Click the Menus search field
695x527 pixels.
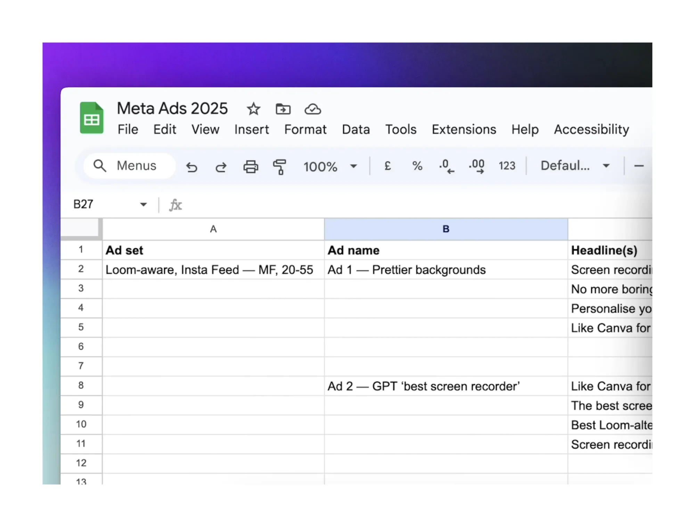129,166
